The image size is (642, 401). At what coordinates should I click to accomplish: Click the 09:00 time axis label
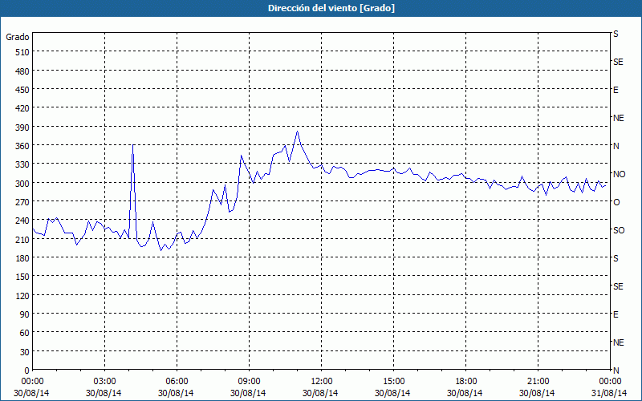(250, 382)
